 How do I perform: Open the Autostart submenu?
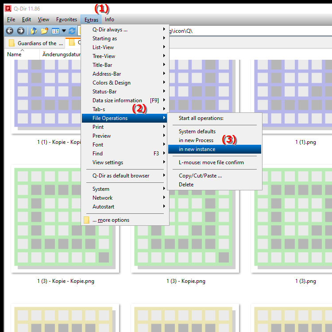124,207
